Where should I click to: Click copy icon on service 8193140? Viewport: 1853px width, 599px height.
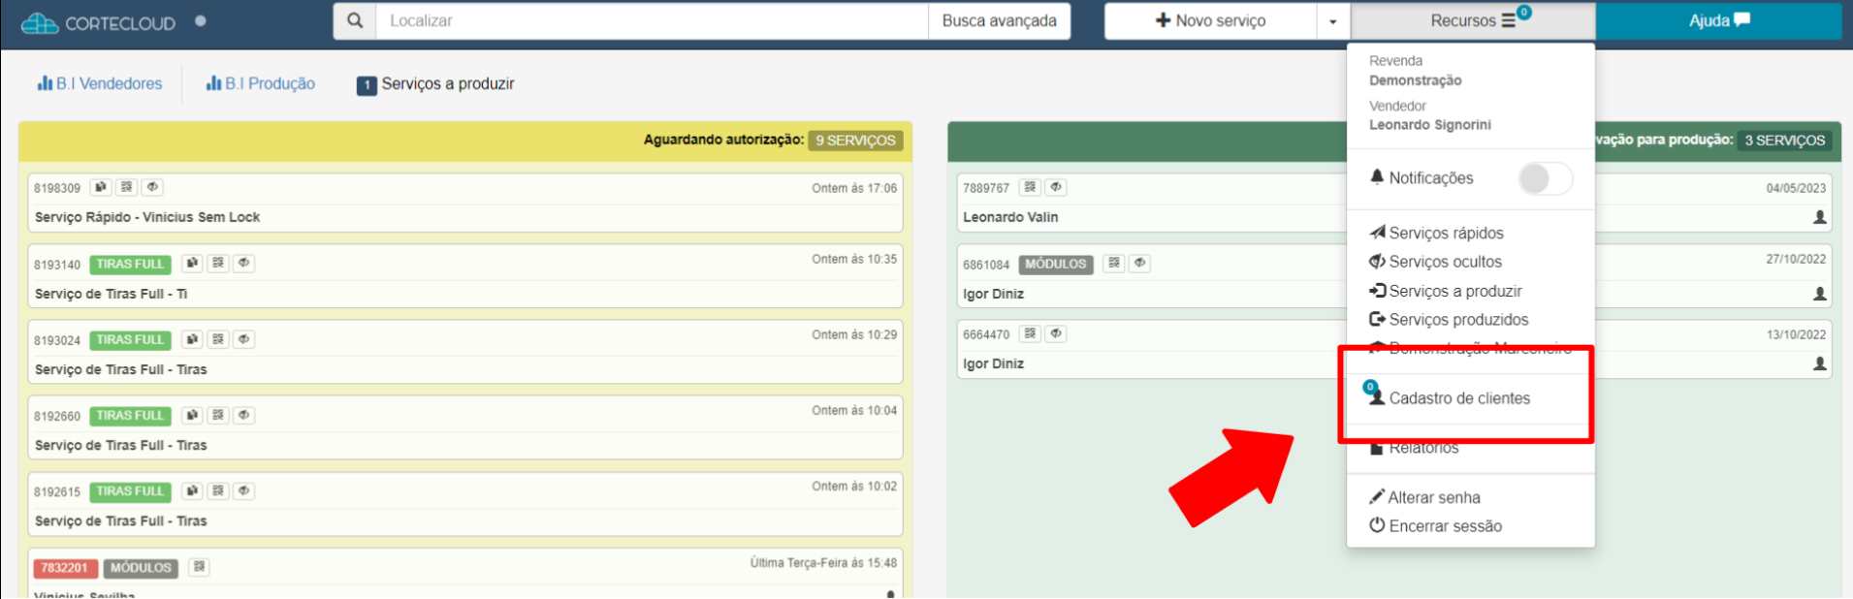[192, 263]
